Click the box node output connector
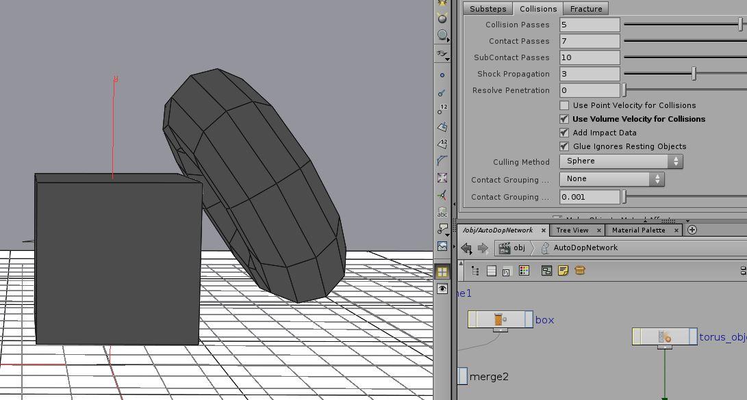Image resolution: width=747 pixels, height=400 pixels. [x=501, y=330]
